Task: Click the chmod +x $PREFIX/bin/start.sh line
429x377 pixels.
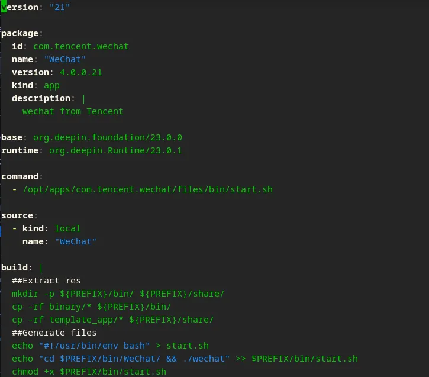Action: (89, 372)
